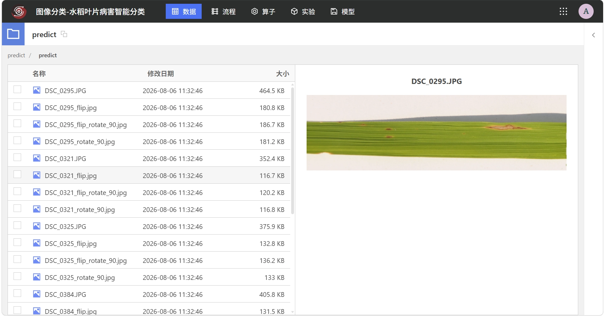Tick the checkbox for DSC_0295_flip.jpg
605x317 pixels.
tap(17, 106)
